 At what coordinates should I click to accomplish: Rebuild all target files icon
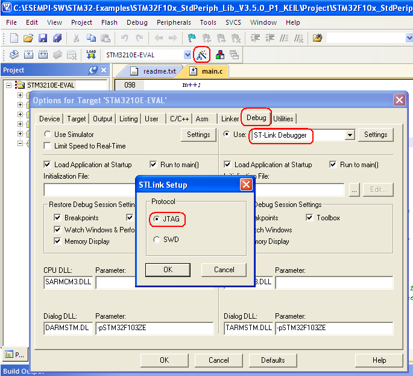click(x=43, y=55)
